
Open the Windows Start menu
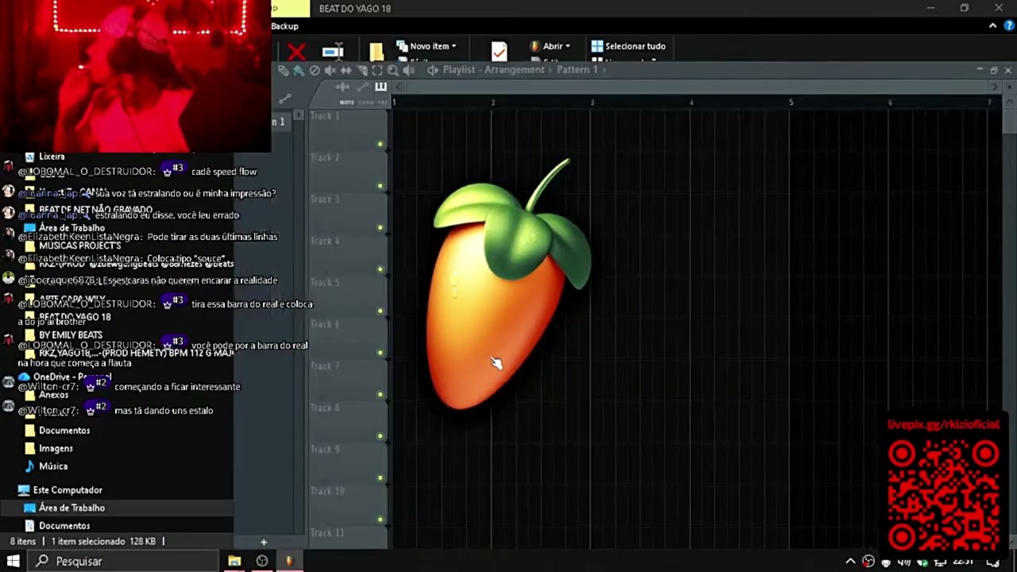tap(14, 561)
